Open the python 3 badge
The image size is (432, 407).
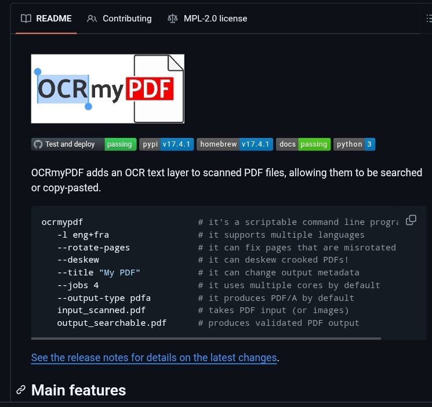tap(354, 144)
